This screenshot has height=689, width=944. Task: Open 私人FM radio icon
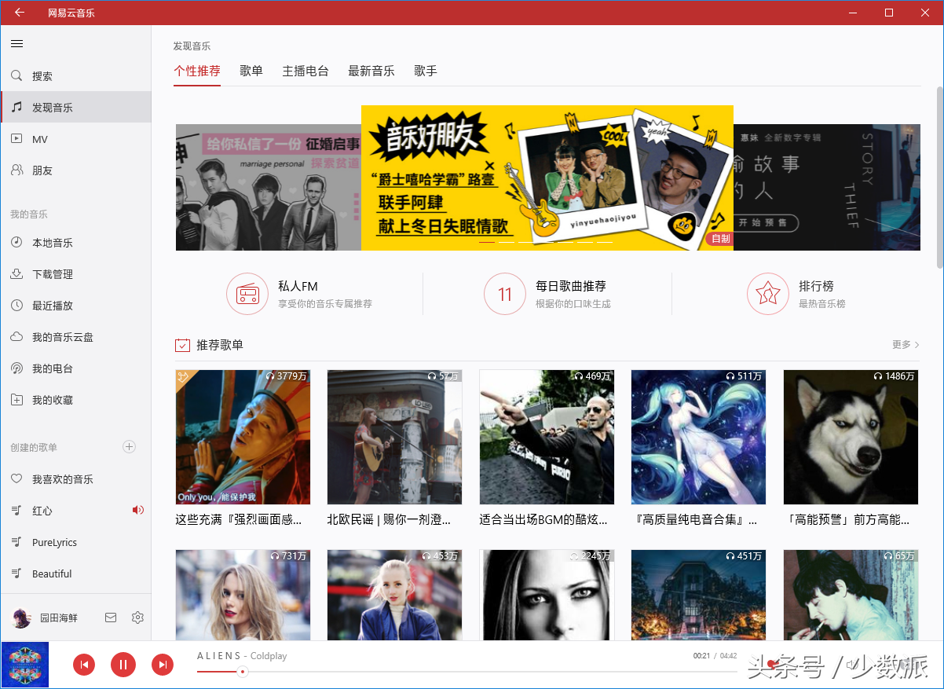[x=247, y=294]
